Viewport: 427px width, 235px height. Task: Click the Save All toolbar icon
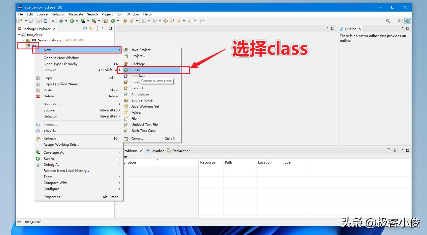tap(38, 21)
